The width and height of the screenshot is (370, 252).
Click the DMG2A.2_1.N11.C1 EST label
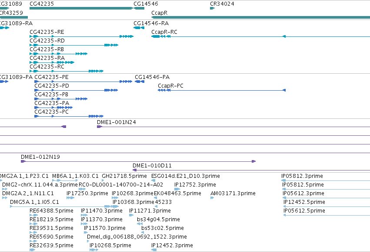[28, 193]
